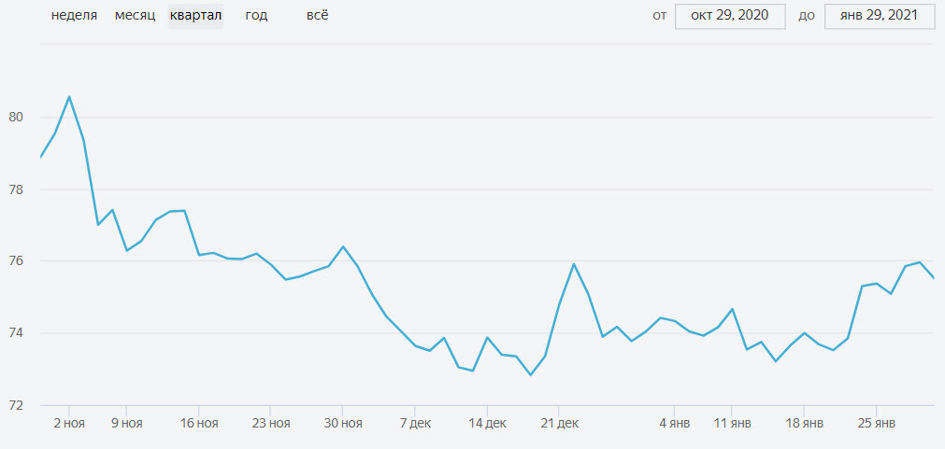
Task: Open the start date field окт 29, 2020
Action: tap(730, 16)
